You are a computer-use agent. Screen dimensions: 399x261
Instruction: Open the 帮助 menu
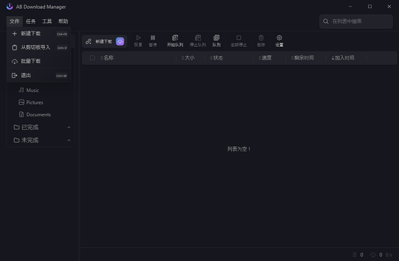click(63, 21)
